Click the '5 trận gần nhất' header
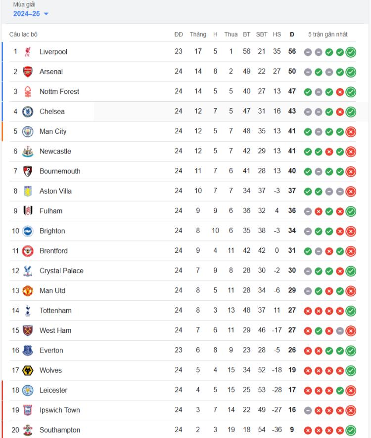Viewport: 371px width, 438px height. [x=327, y=35]
